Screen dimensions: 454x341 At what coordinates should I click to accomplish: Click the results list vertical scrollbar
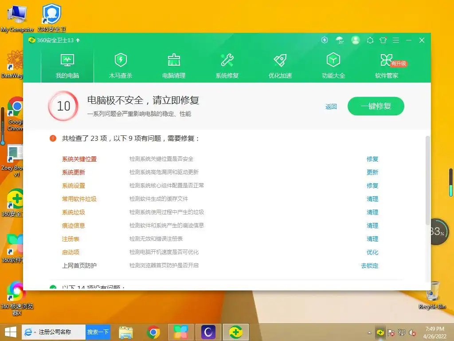point(427,180)
